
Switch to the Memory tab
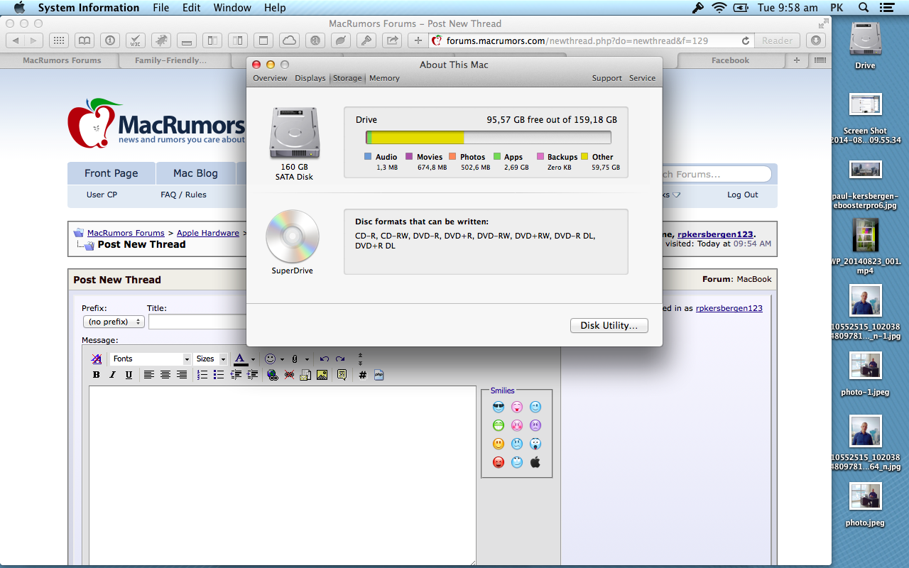(384, 78)
